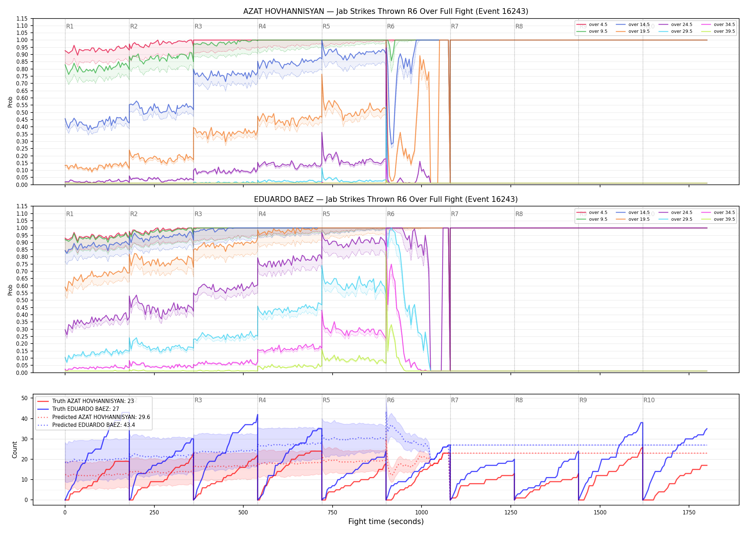Click the R3 round marker in Count chart
This screenshot has width=747, height=534.
198,400
